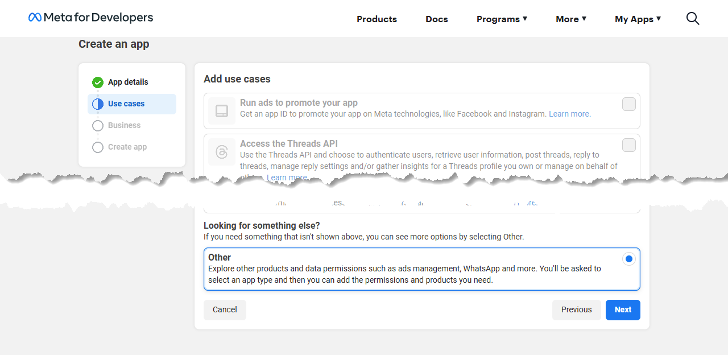Select the Use cases step label
Image resolution: width=728 pixels, height=355 pixels.
tap(126, 104)
